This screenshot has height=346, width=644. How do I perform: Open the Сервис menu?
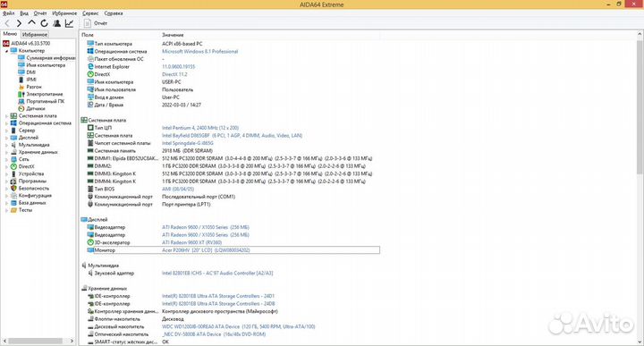click(x=90, y=13)
